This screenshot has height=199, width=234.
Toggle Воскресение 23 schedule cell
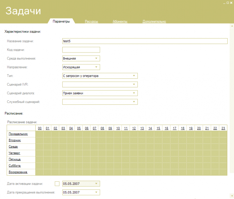point(223,172)
